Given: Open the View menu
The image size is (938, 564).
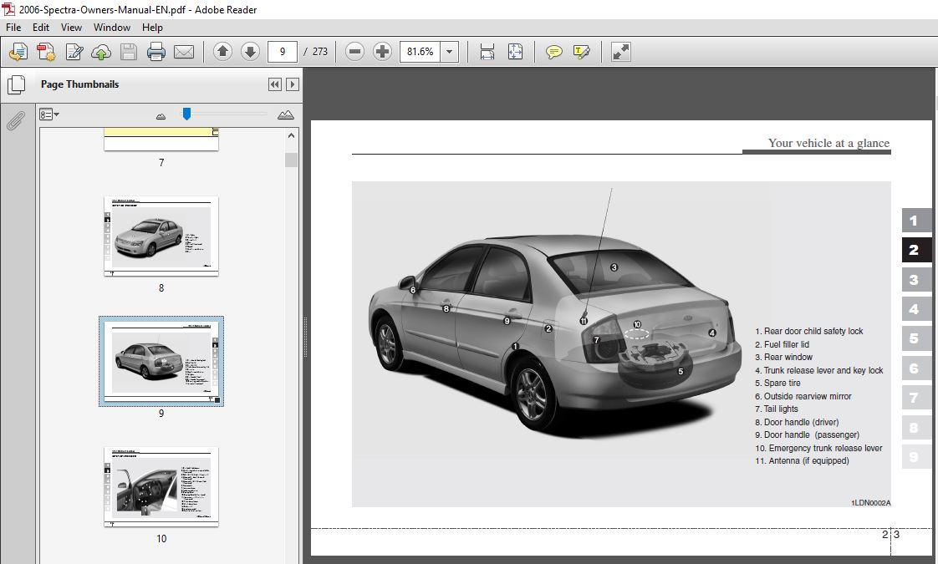Looking at the screenshot, I should click(x=71, y=28).
